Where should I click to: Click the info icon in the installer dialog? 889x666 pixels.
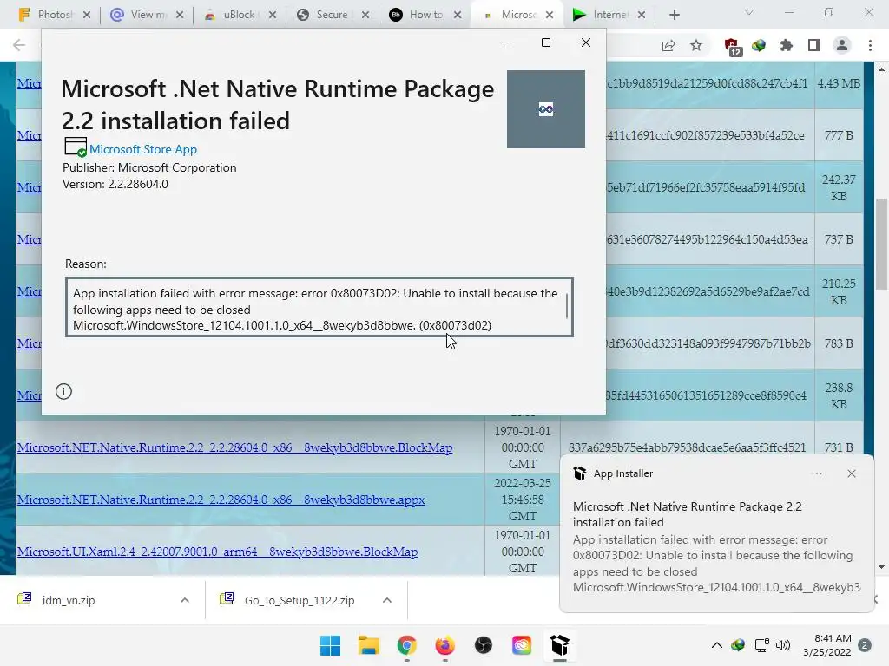pos(63,391)
